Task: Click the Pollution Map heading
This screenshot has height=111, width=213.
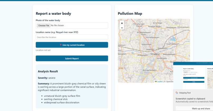Action: click(130, 13)
